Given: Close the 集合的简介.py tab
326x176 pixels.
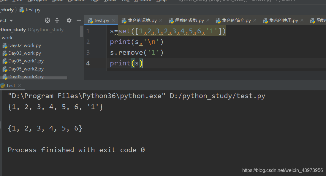Looking at the screenshot, I should pyautogui.click(x=255, y=21).
